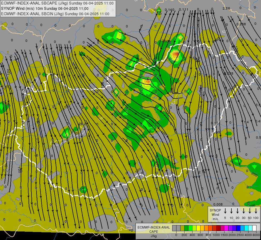Image resolution: width=261 pixels, height=240 pixels.
Task: Click the CAPE label in the color legend
Action: (154, 232)
